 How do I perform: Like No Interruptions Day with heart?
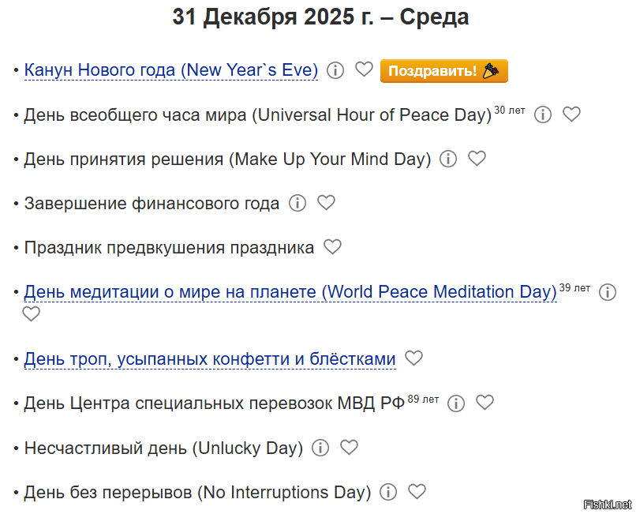417,491
